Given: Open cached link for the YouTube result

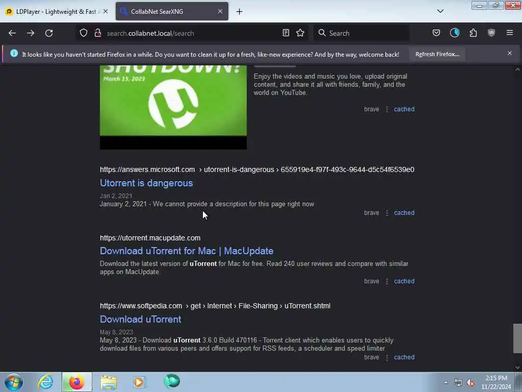Looking at the screenshot, I should (404, 109).
